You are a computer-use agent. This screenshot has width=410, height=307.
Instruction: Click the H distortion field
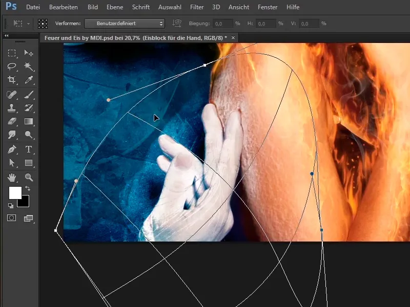point(265,24)
